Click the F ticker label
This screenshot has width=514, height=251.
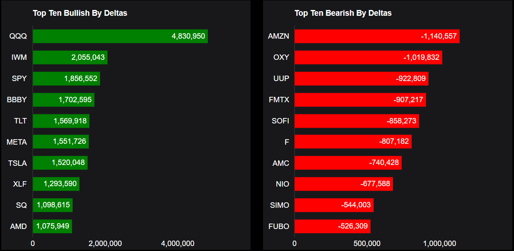click(287, 142)
